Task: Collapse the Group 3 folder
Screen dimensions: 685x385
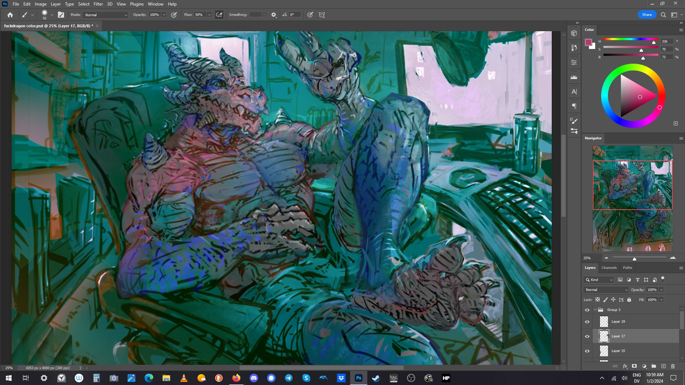Action: coord(595,310)
